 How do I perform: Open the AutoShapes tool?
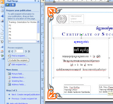tap(2, 42)
